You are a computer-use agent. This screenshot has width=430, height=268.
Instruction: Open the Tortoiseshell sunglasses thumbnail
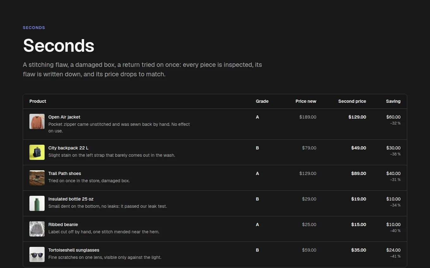[x=37, y=254]
